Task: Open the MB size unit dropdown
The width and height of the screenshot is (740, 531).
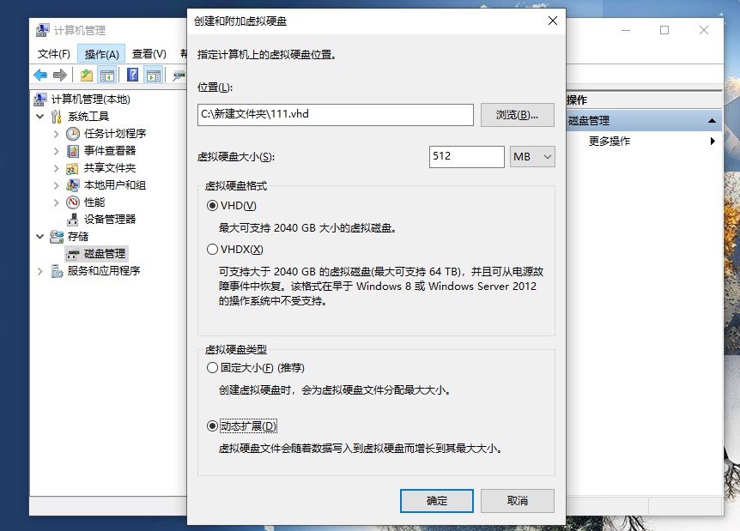Action: 532,157
